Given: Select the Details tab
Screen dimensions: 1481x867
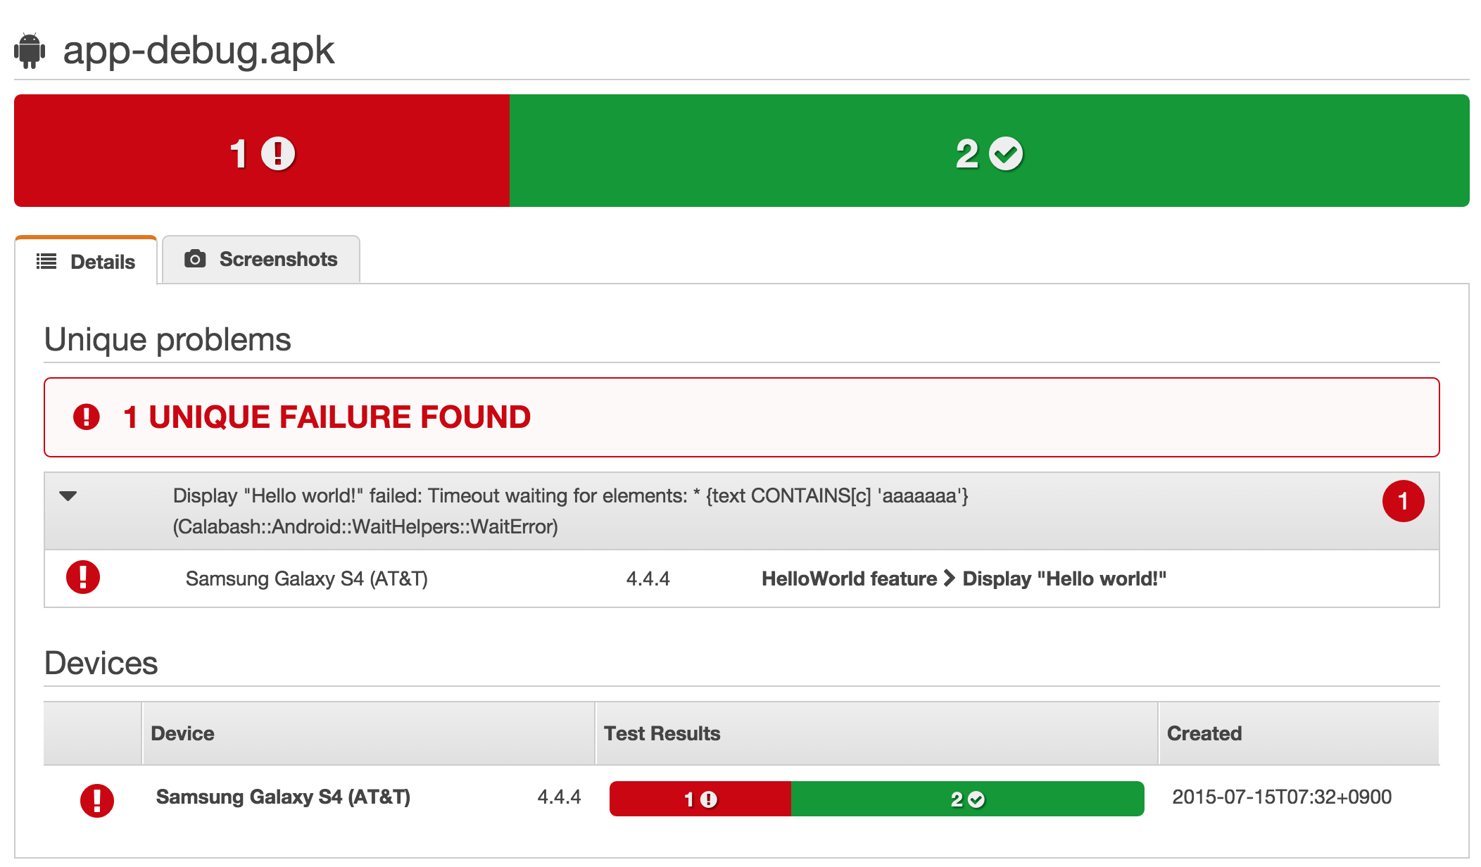Looking at the screenshot, I should coord(86,262).
